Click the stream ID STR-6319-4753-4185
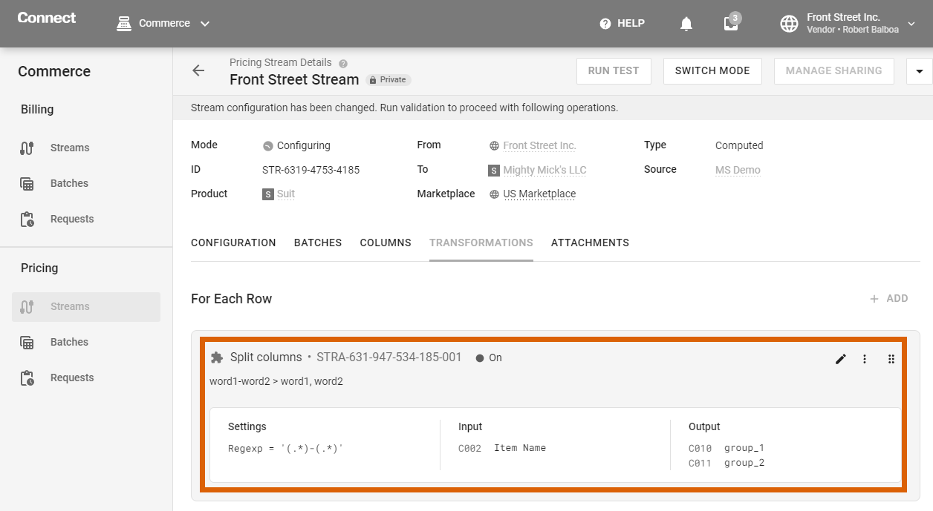The width and height of the screenshot is (933, 511). (x=311, y=170)
